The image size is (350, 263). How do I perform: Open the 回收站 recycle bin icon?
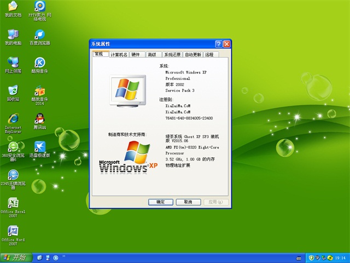(x=13, y=90)
